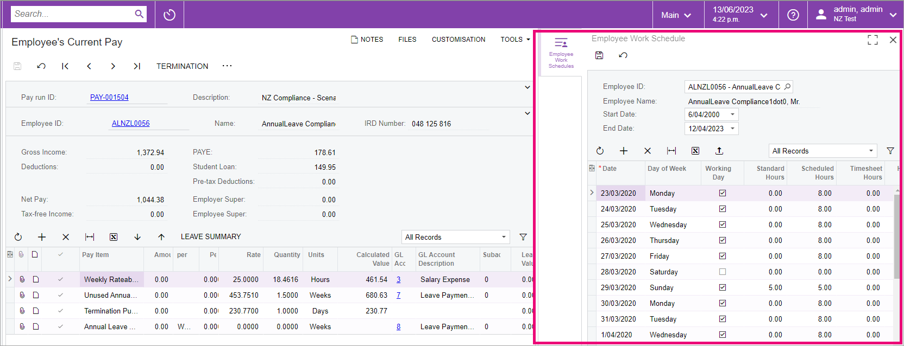Open the help question mark icon
904x346 pixels.
click(x=793, y=15)
